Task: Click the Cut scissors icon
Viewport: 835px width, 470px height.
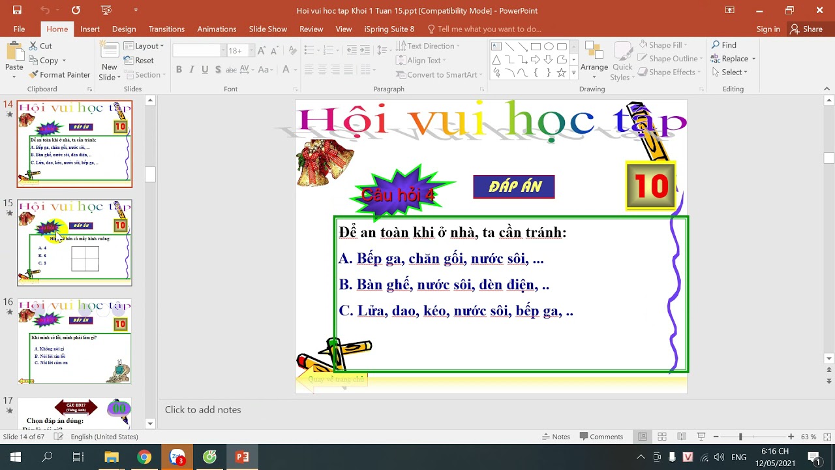Action: (x=33, y=46)
